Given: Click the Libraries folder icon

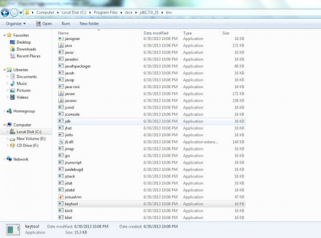Looking at the screenshot, I should [x=9, y=70].
